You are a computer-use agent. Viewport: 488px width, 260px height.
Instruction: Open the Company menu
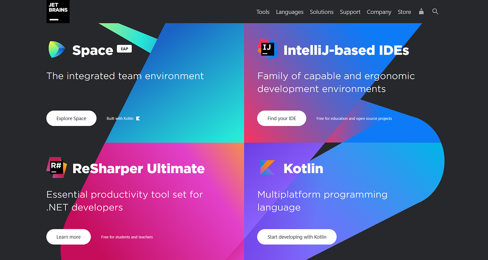(379, 12)
